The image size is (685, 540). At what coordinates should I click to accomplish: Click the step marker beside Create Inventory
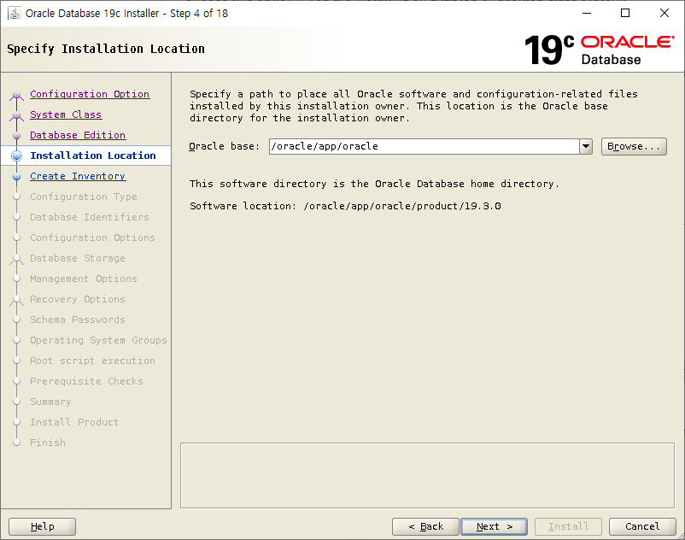click(16, 177)
